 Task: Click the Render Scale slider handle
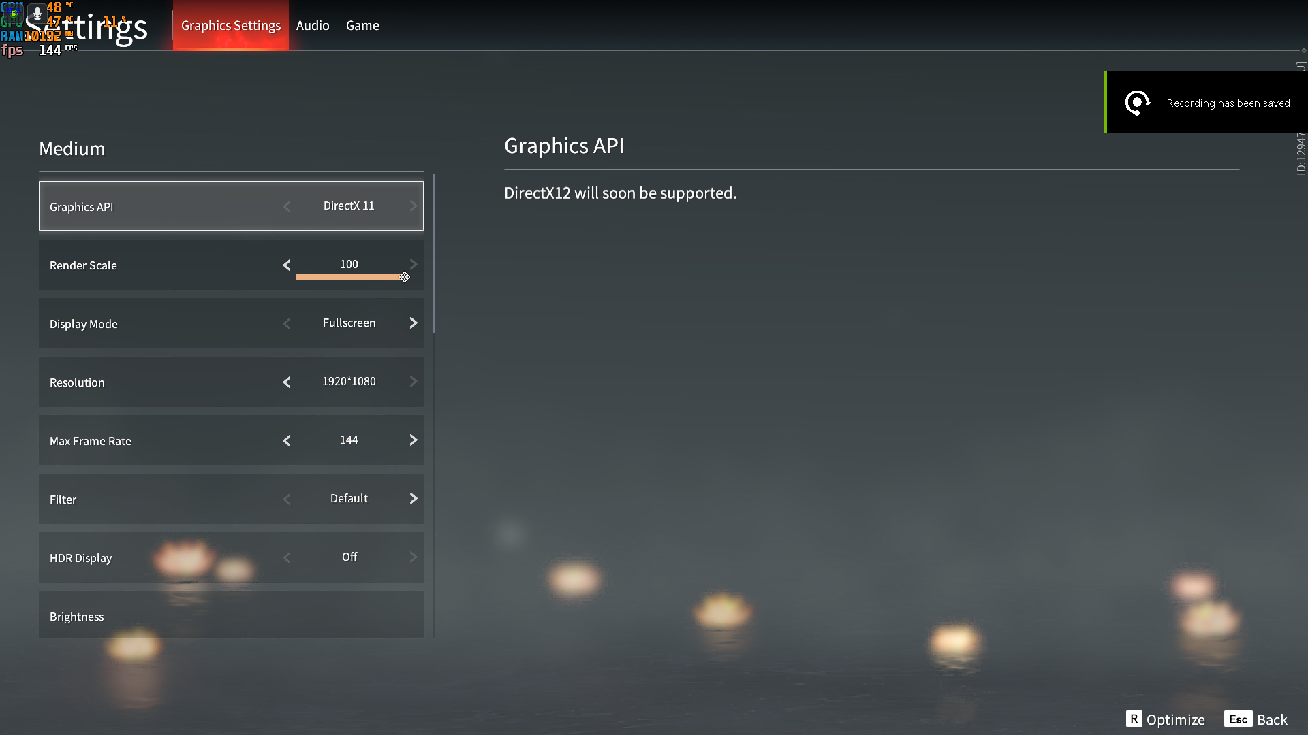tap(405, 277)
